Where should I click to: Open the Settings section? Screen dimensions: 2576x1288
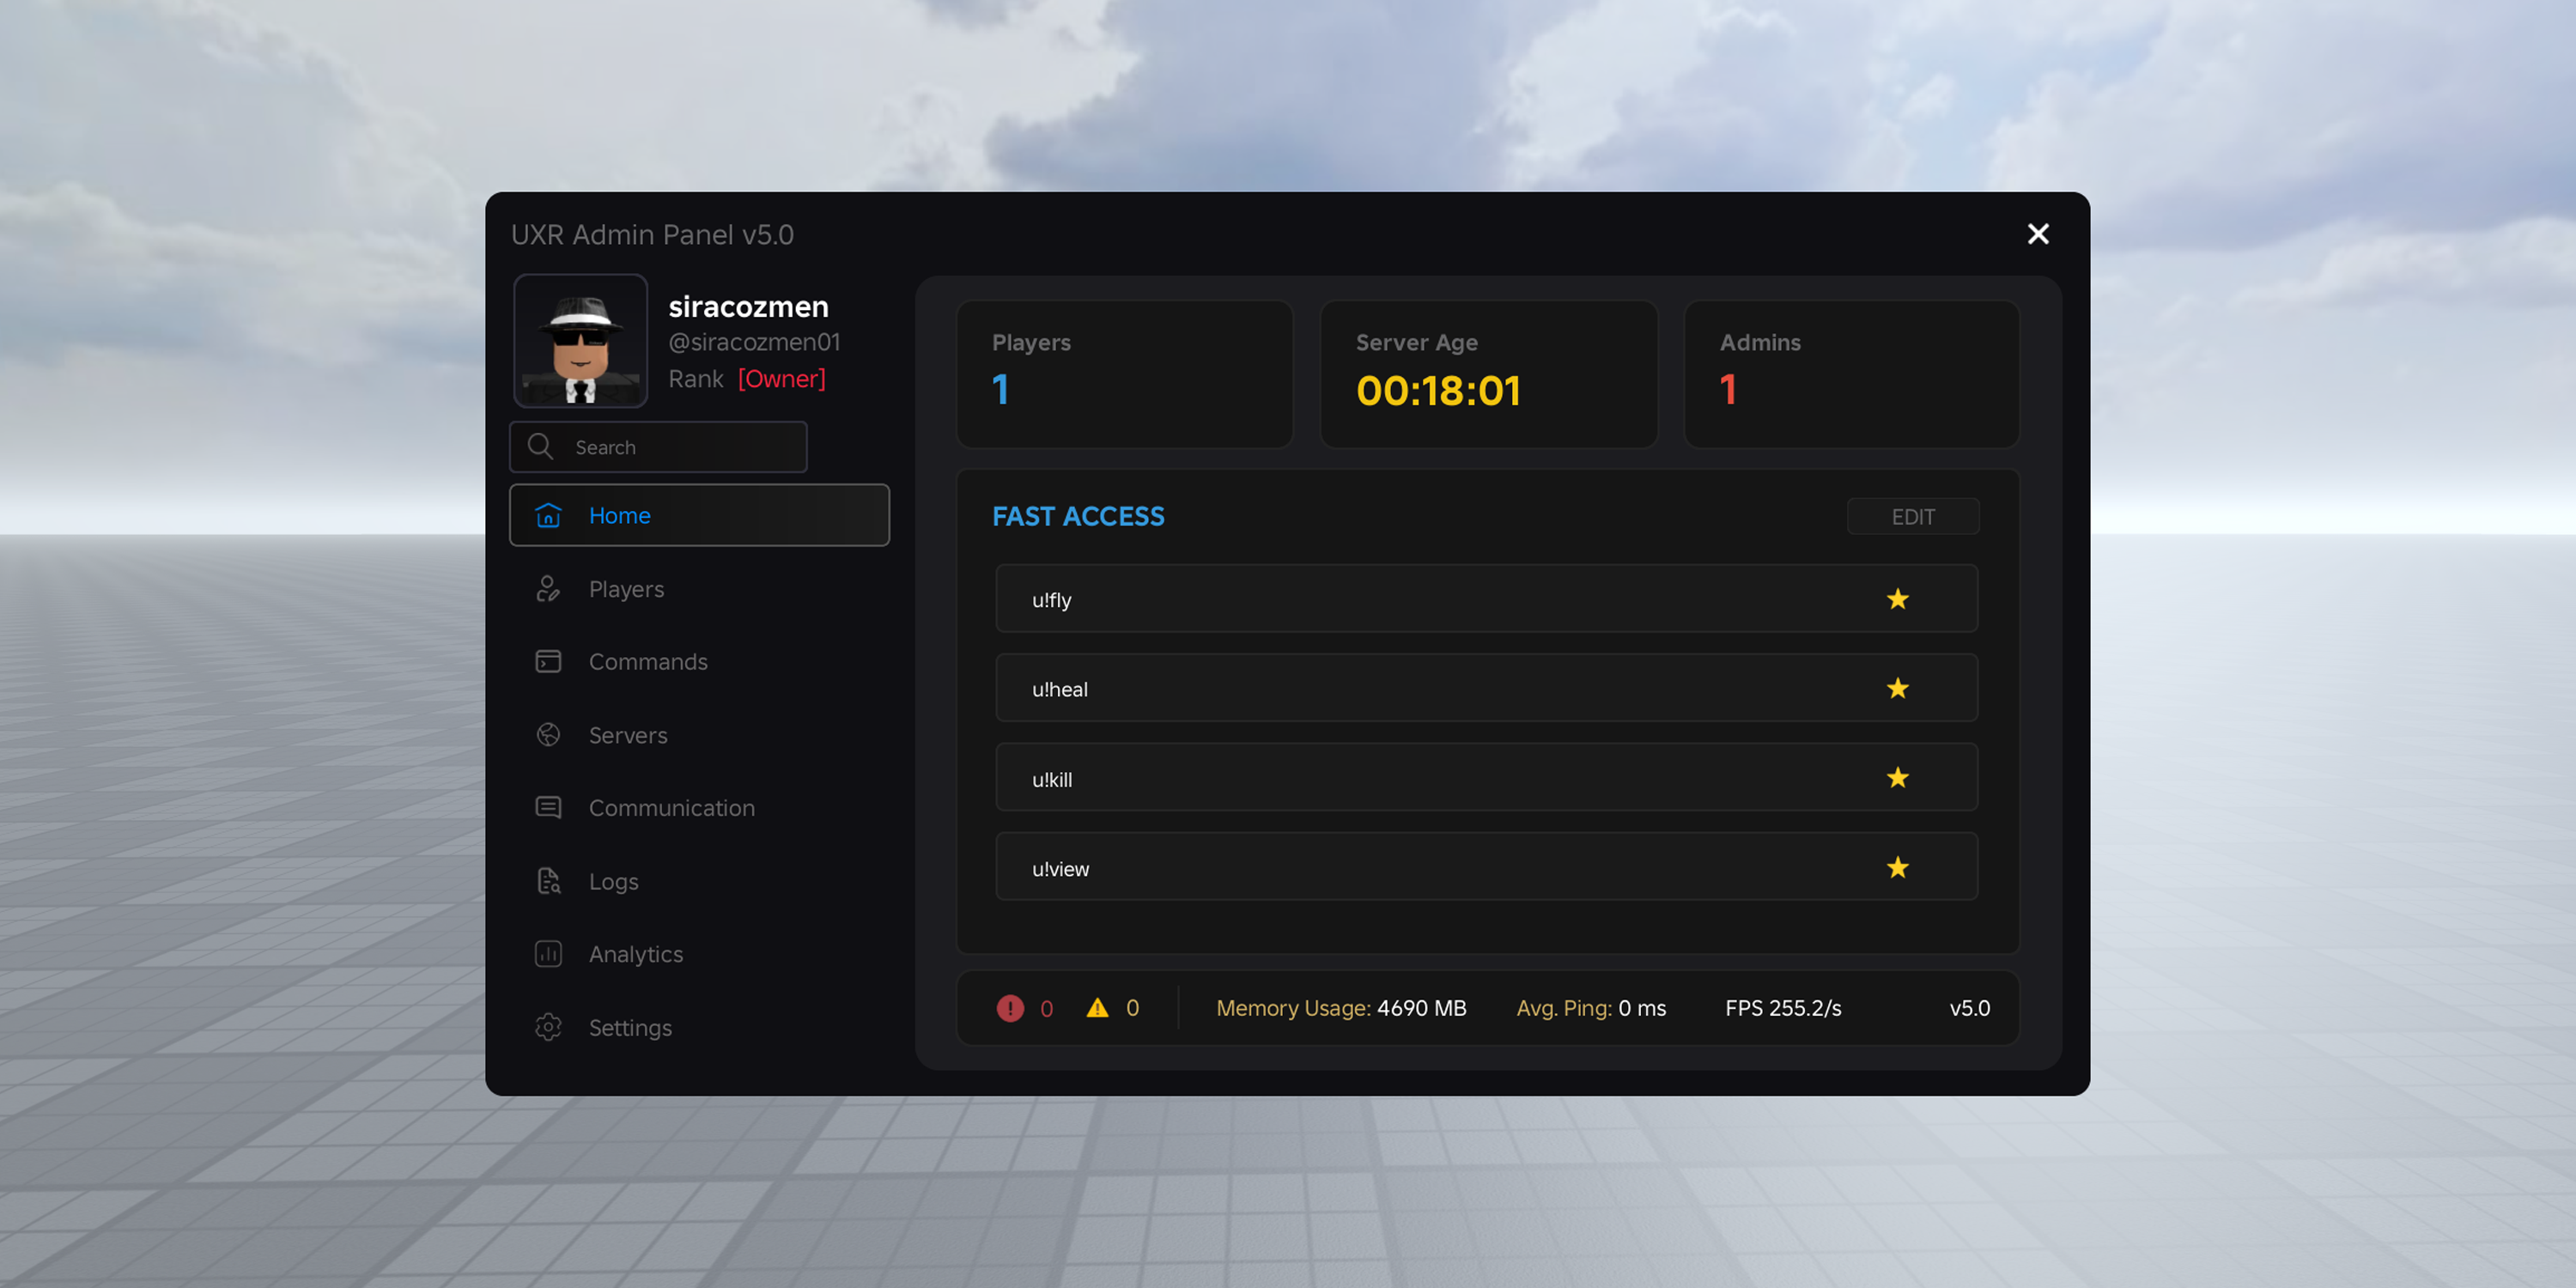pos(699,1027)
